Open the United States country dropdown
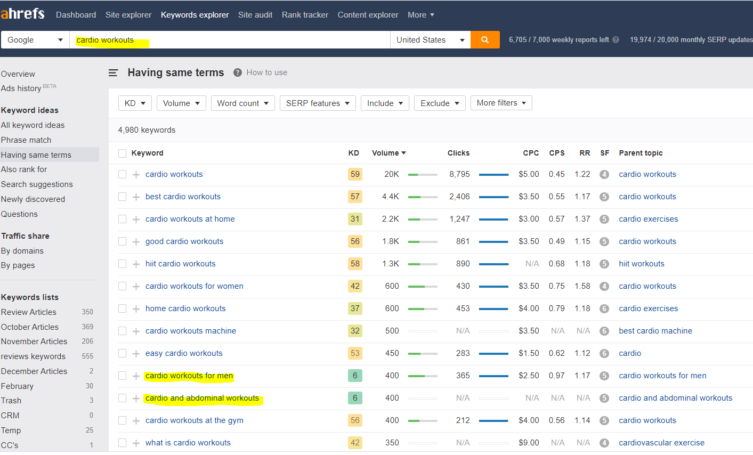 pos(431,40)
